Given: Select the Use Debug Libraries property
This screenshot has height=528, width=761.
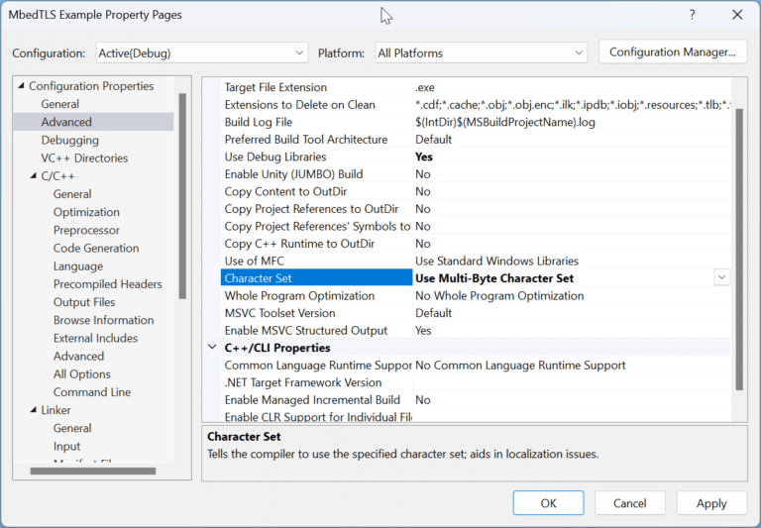Looking at the screenshot, I should 275,157.
